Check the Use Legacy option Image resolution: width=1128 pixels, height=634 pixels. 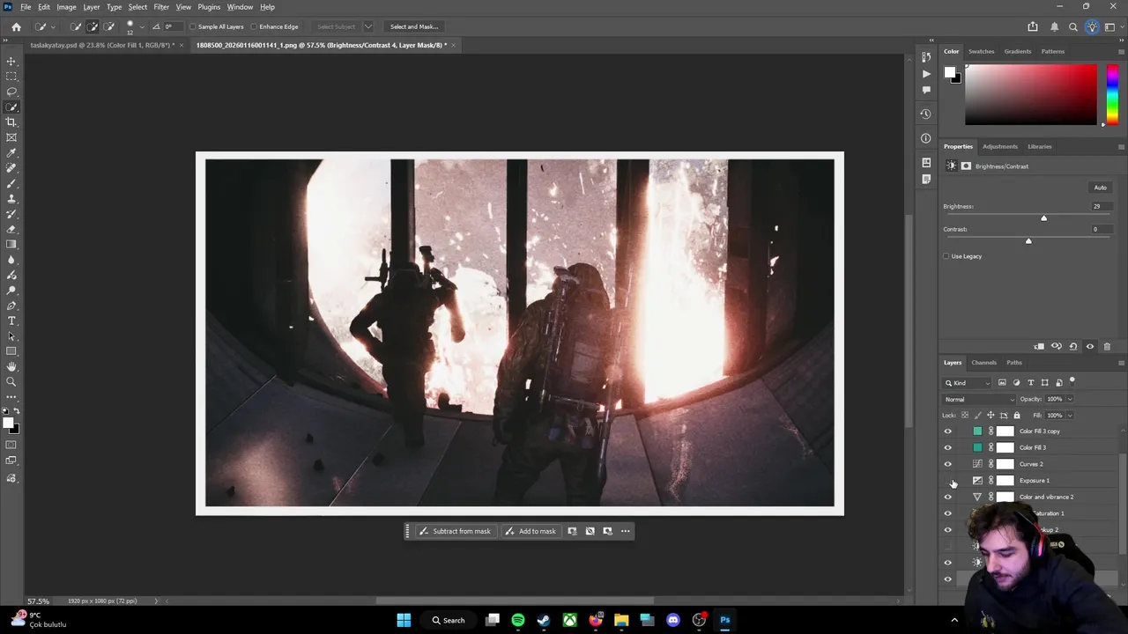[x=946, y=256]
